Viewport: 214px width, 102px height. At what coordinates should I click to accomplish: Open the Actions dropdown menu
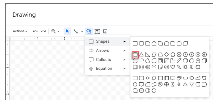20,31
